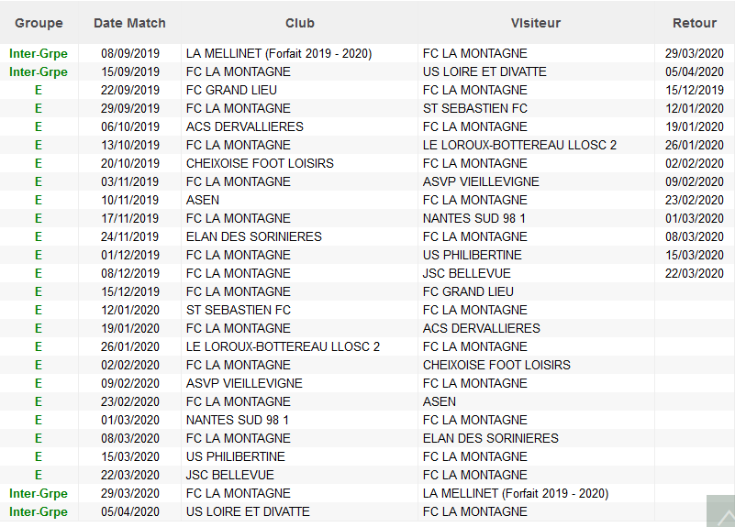Select NANTES SUD 98 1 in the Visiteur column
This screenshot has width=735, height=527.
click(473, 218)
